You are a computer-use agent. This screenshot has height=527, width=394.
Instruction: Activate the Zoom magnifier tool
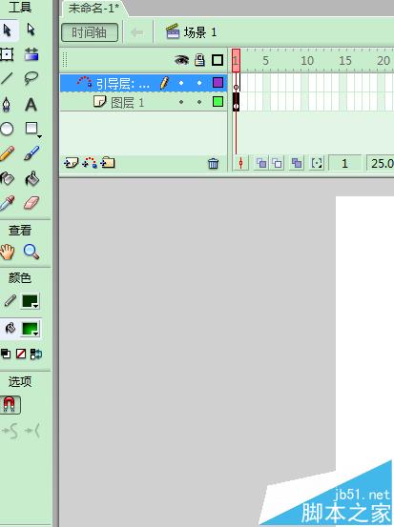click(31, 252)
